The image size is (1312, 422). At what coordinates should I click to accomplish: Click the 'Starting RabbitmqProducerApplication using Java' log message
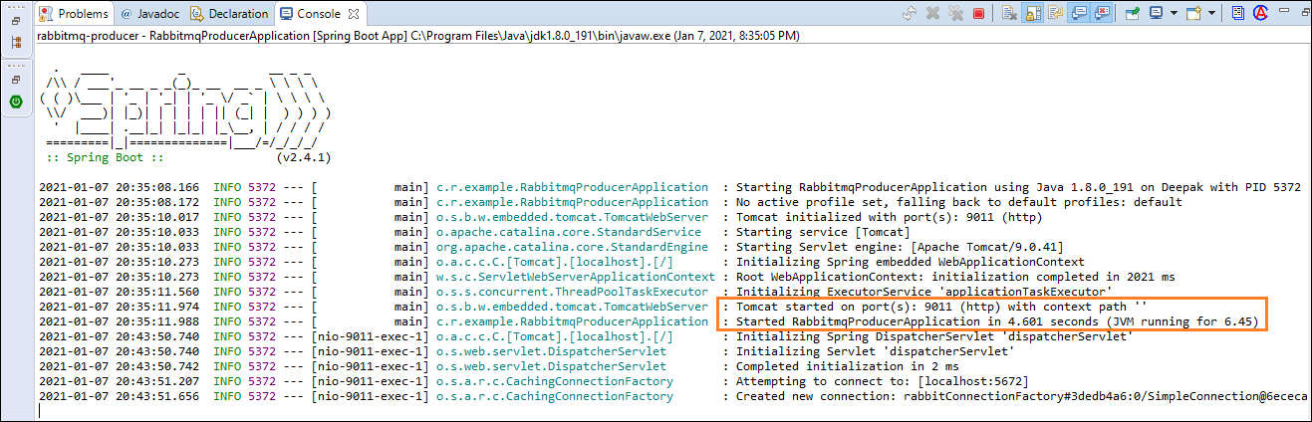(x=1018, y=187)
